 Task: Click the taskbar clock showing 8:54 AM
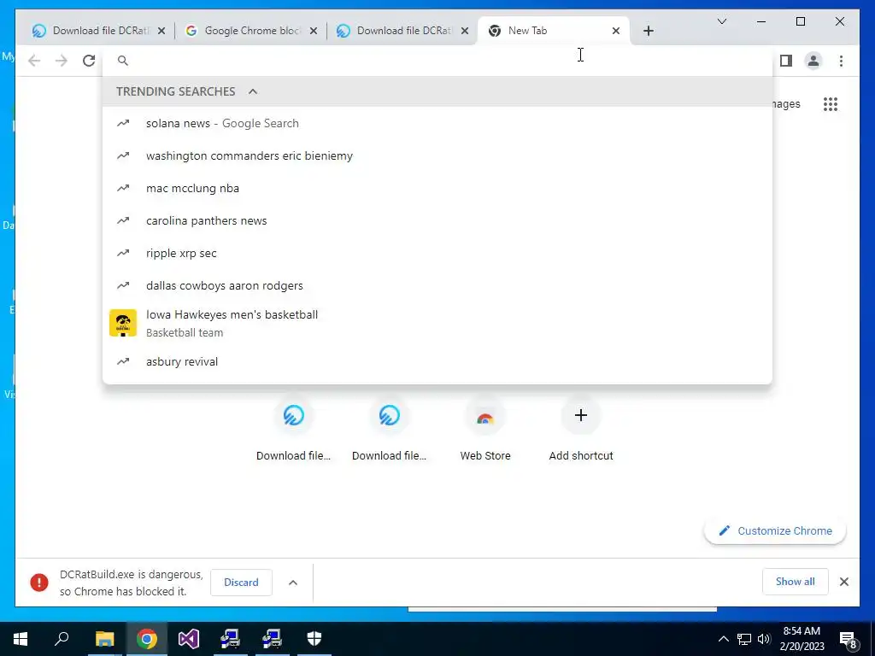coord(802,639)
